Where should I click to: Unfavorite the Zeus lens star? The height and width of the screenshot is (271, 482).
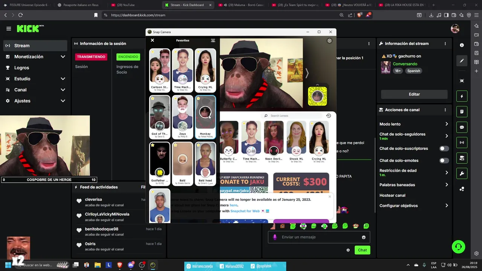pyautogui.click(x=175, y=99)
